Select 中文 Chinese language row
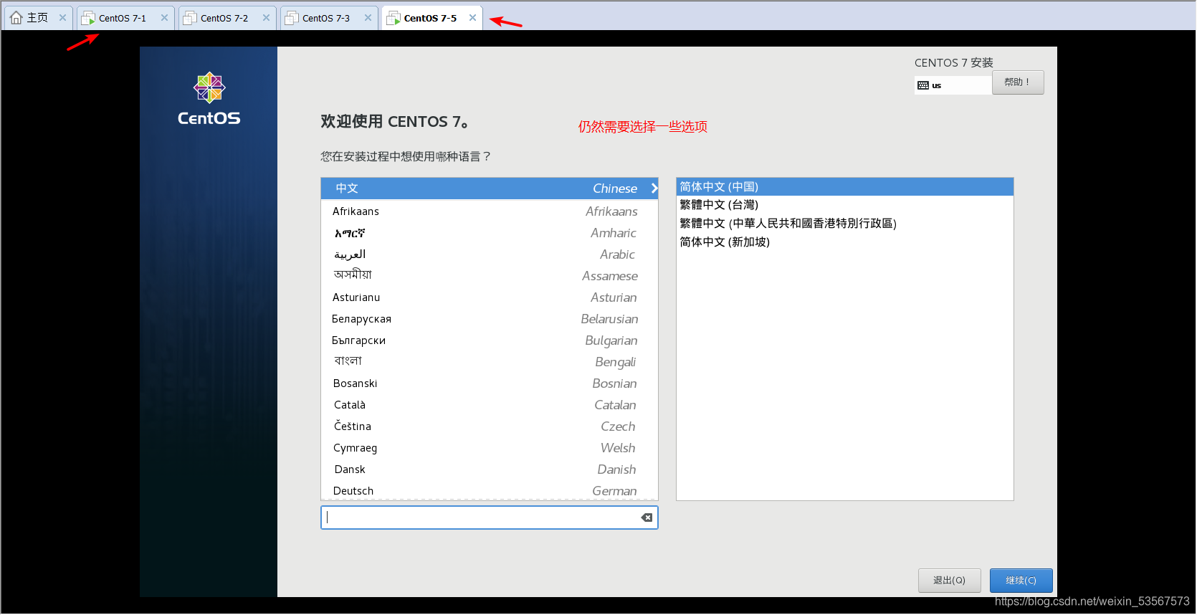The height and width of the screenshot is (615, 1197). click(x=490, y=189)
